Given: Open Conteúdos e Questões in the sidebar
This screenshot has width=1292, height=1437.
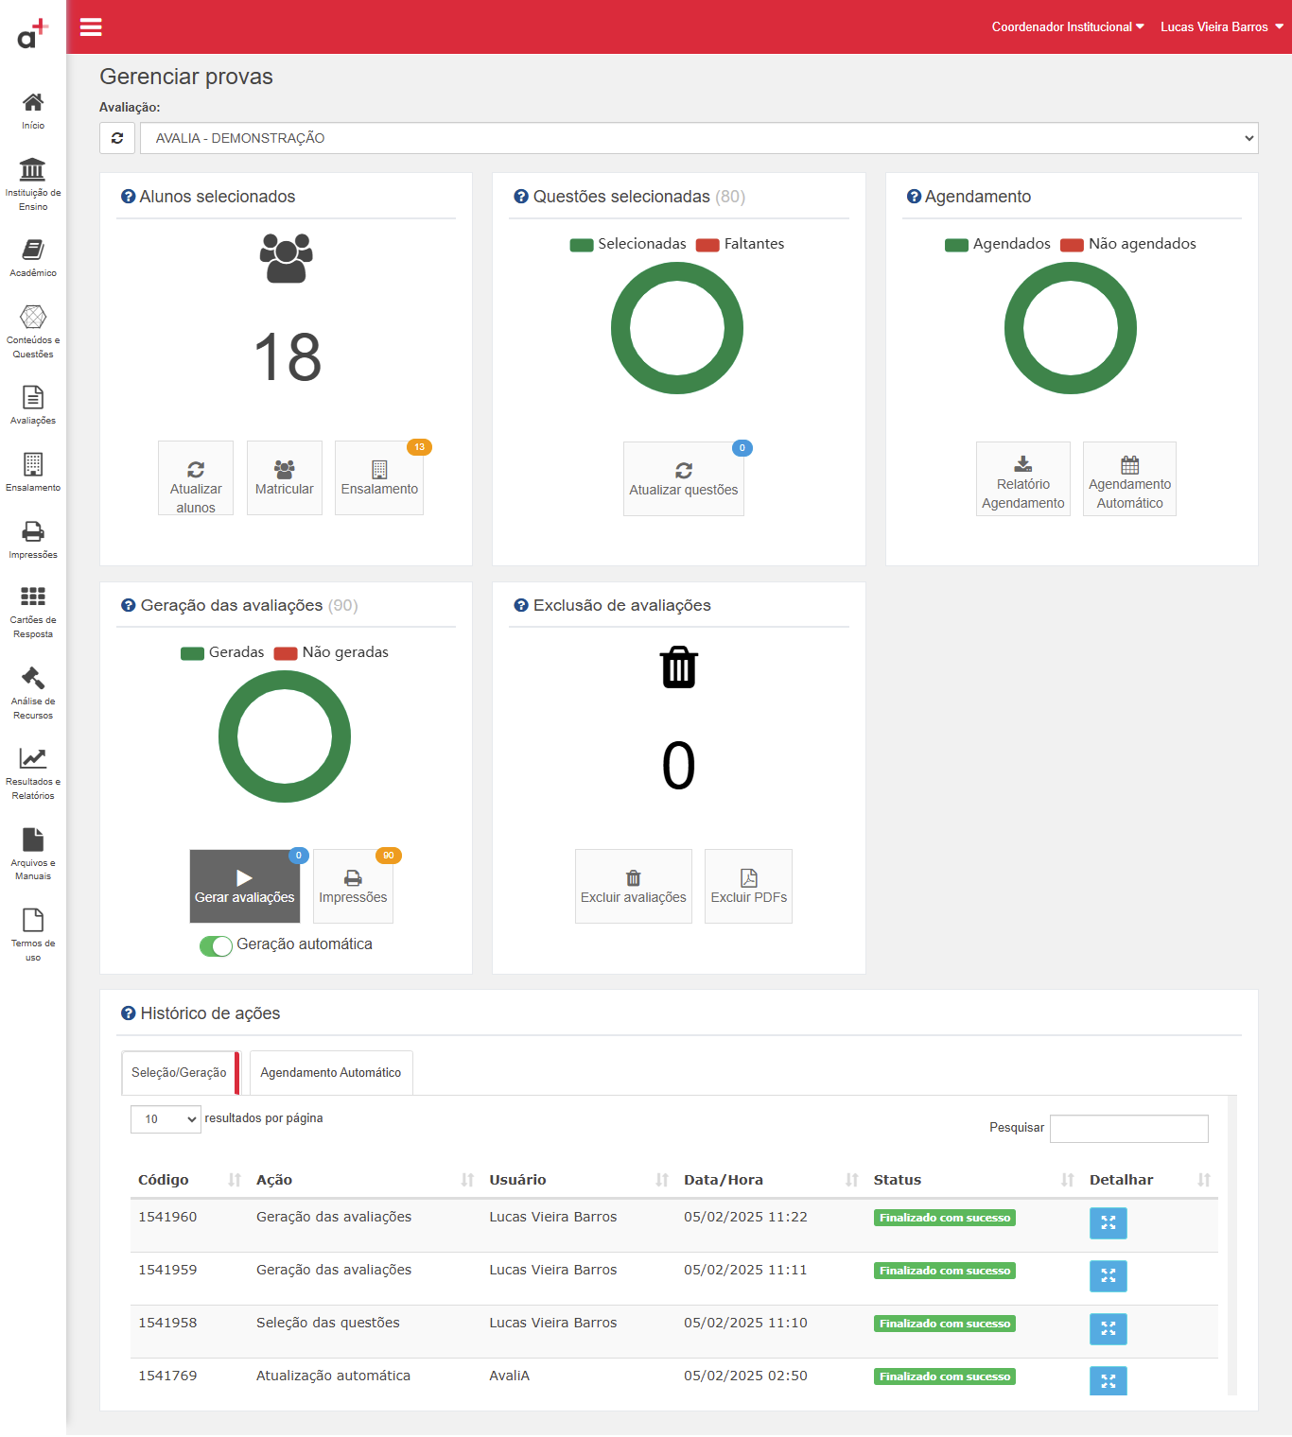Looking at the screenshot, I should (33, 332).
